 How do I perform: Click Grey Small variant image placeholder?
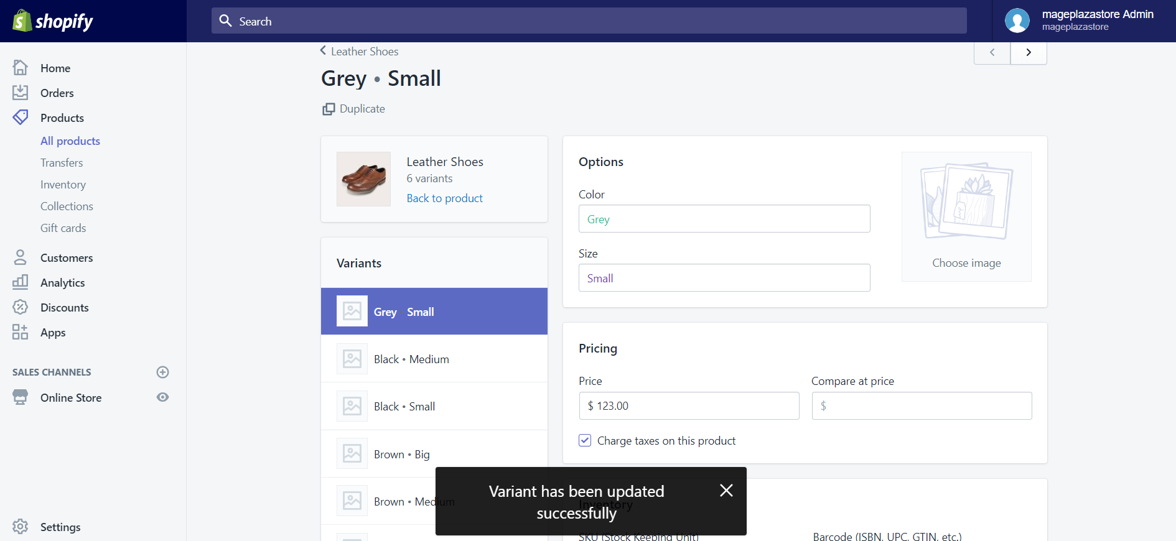pyautogui.click(x=352, y=311)
